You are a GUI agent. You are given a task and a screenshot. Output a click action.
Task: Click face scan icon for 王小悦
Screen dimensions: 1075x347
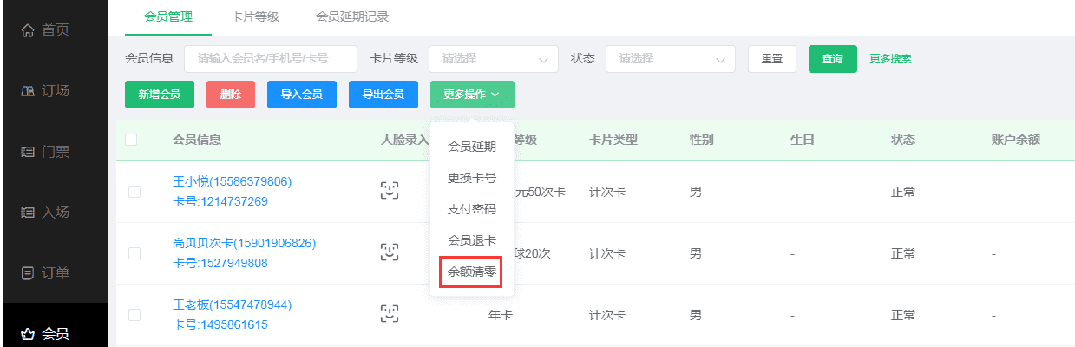coord(390,192)
